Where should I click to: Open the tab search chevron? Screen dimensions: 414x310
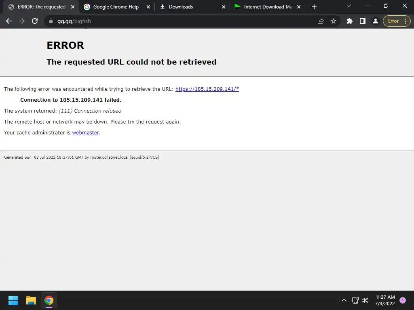(x=349, y=6)
